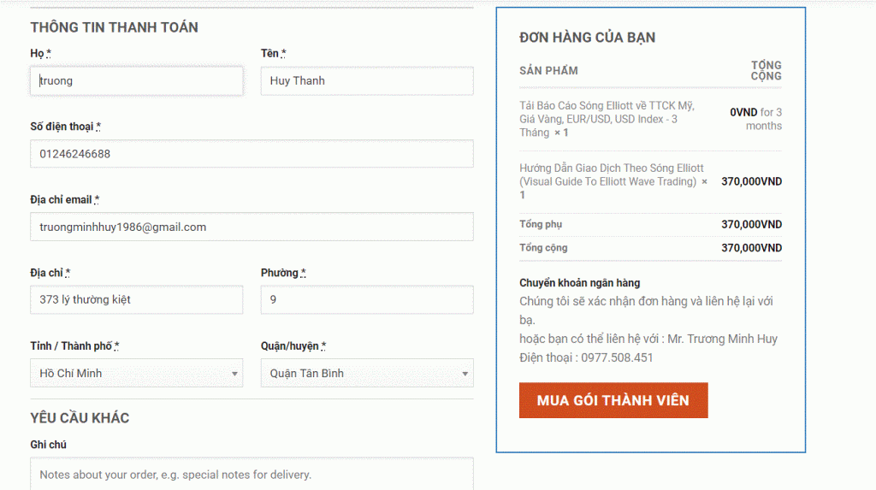876x490 pixels.
Task: Click the Tên field containing Huy Thanh
Action: [366, 81]
